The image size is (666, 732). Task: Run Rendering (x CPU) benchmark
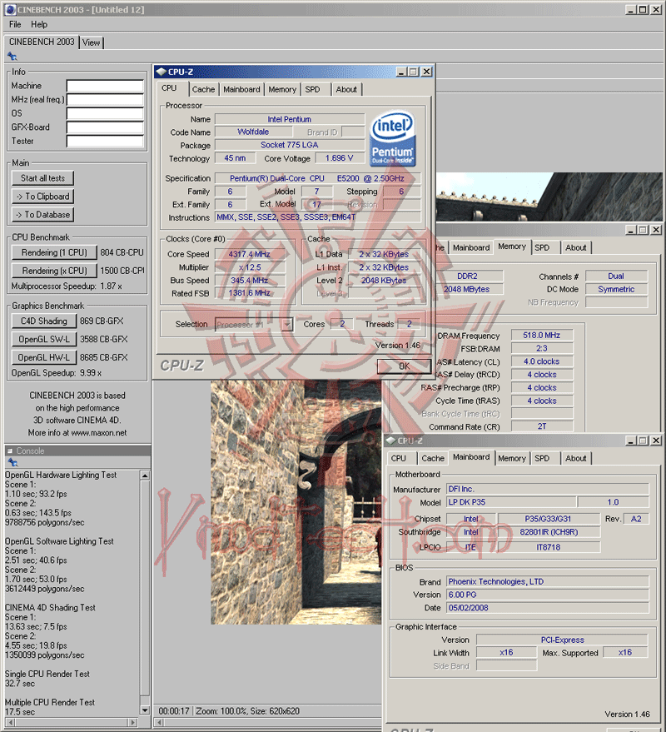(54, 271)
